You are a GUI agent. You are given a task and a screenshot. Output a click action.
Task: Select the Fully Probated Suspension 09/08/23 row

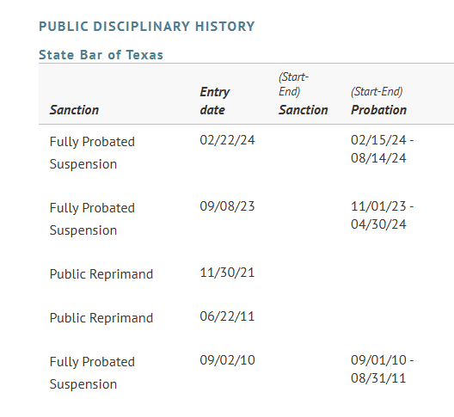coord(246,218)
